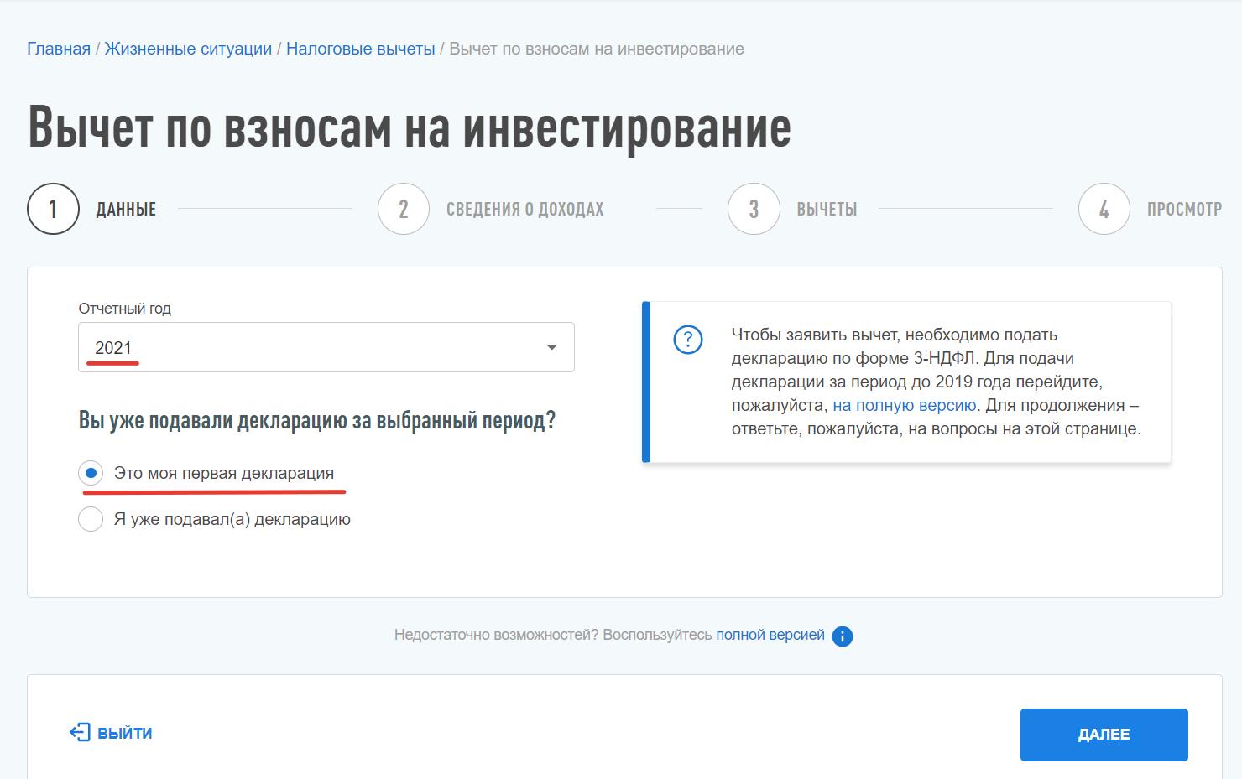Go to ВЫЧЕТЫ step label
The image size is (1242, 779).
[827, 210]
